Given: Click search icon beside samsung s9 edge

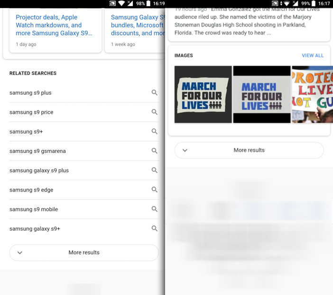Looking at the screenshot, I should click(x=154, y=190).
